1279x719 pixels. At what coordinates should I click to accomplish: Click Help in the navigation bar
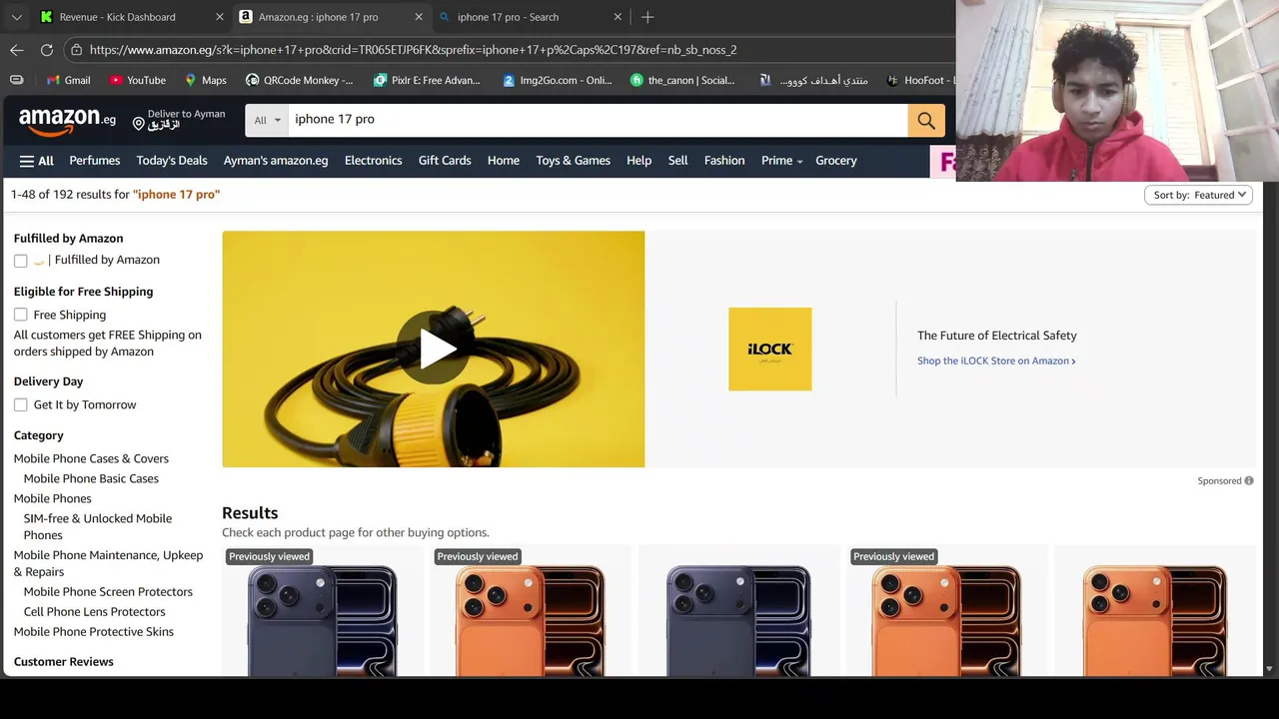click(x=639, y=161)
